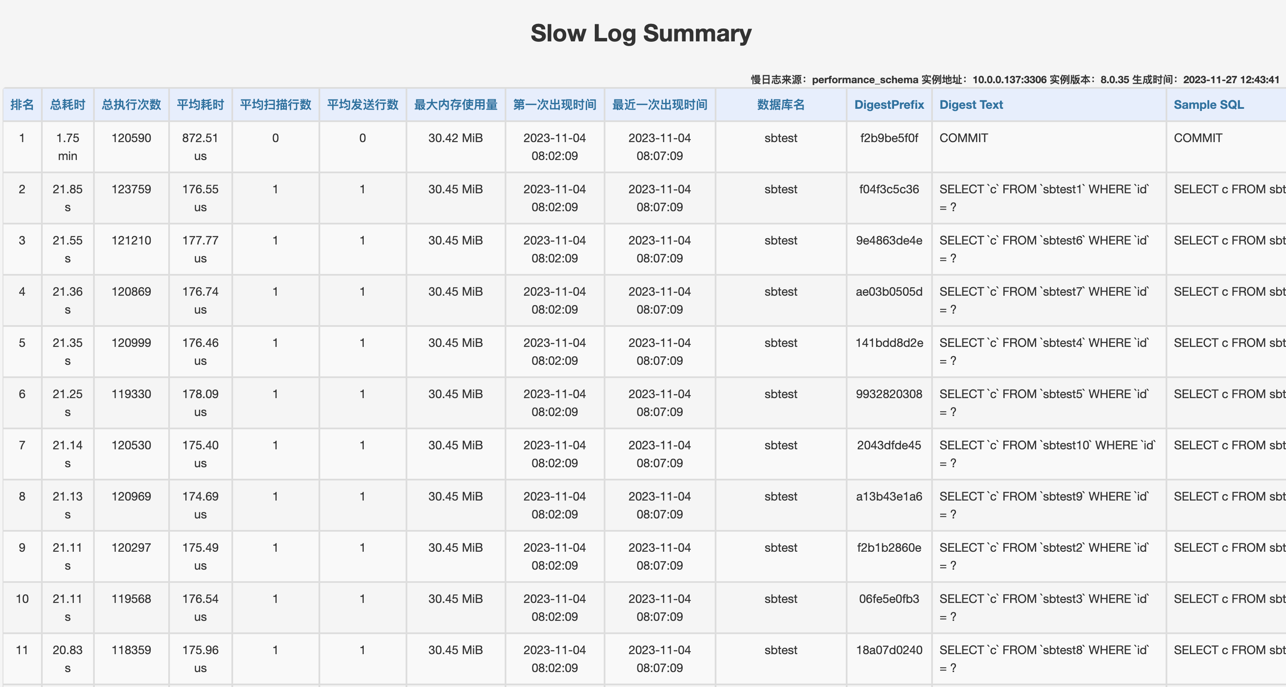Image resolution: width=1286 pixels, height=687 pixels.
Task: Select the 21.85 s total time in row 2
Action: pyautogui.click(x=67, y=198)
